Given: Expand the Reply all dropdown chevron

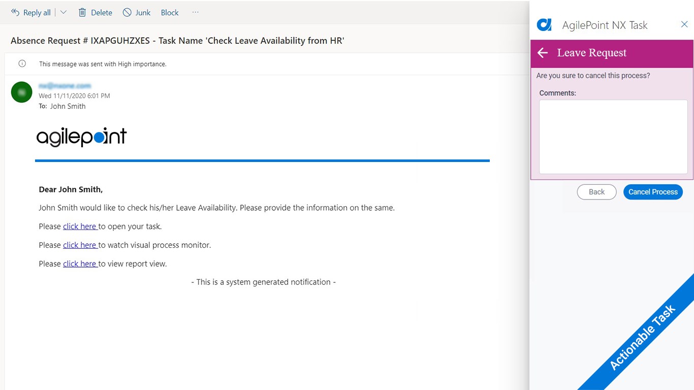Looking at the screenshot, I should click(64, 12).
